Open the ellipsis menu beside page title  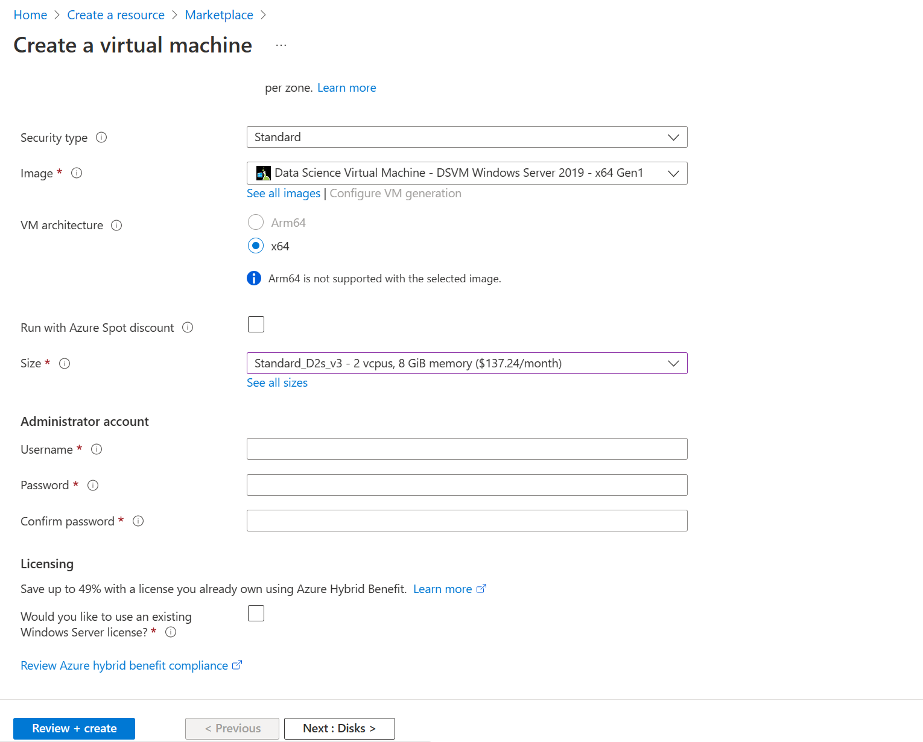[x=281, y=45]
